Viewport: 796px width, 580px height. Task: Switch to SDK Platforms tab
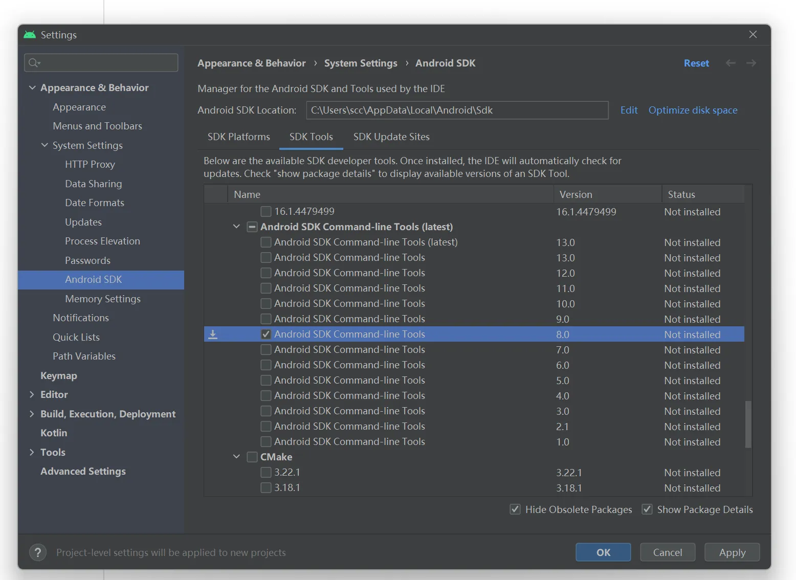239,137
